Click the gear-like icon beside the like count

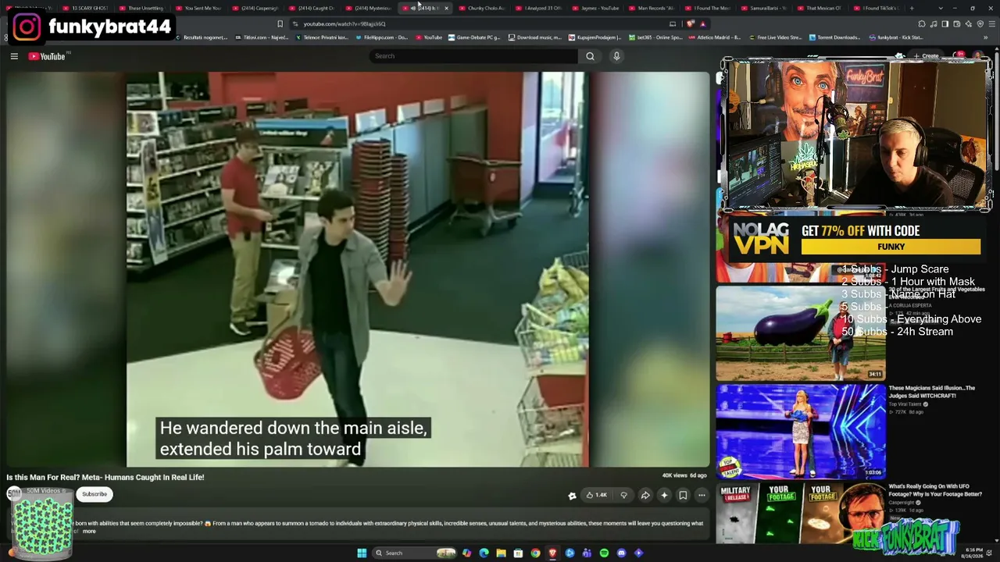point(572,495)
